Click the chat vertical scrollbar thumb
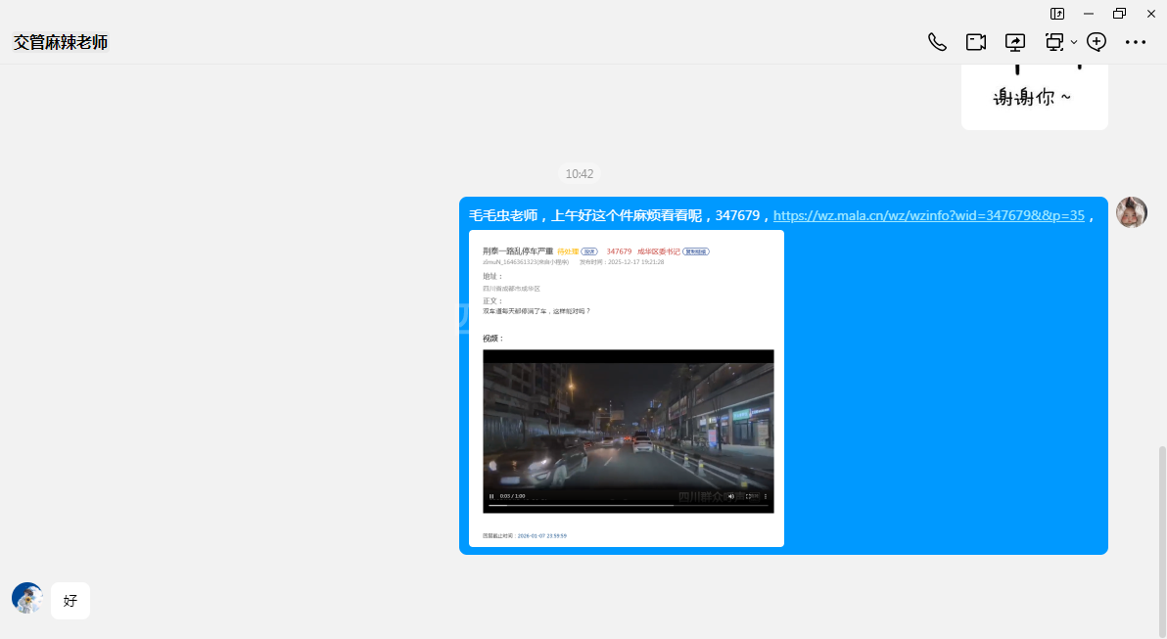 [1162, 540]
